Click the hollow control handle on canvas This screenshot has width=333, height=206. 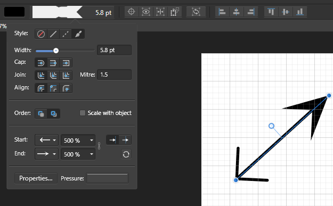[x=271, y=126]
